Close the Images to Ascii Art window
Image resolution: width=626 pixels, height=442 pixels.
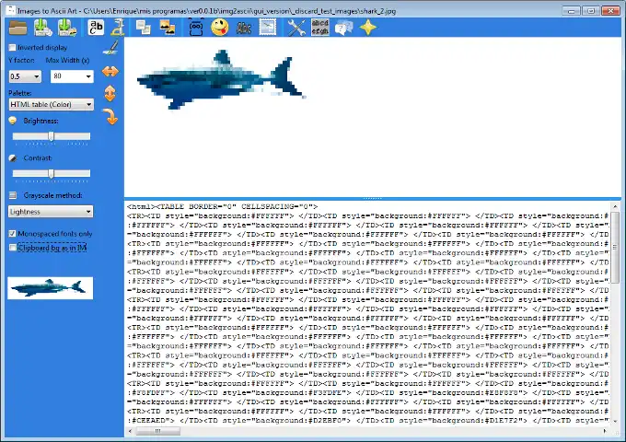(611, 11)
